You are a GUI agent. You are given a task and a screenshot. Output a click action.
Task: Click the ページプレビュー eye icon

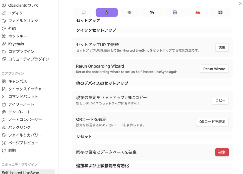[x=4, y=143]
